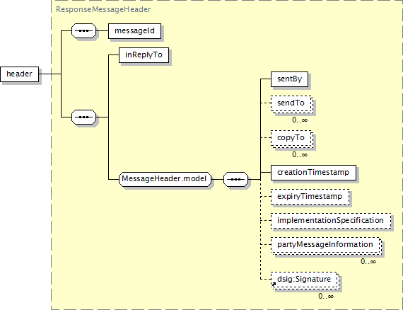Click the creationTimestamp element box
Viewport: 403px width, 310px height.
click(313, 173)
